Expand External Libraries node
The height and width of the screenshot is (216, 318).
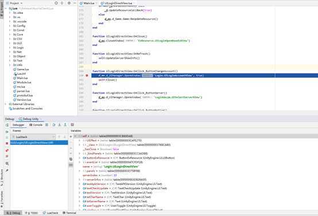tap(6, 104)
